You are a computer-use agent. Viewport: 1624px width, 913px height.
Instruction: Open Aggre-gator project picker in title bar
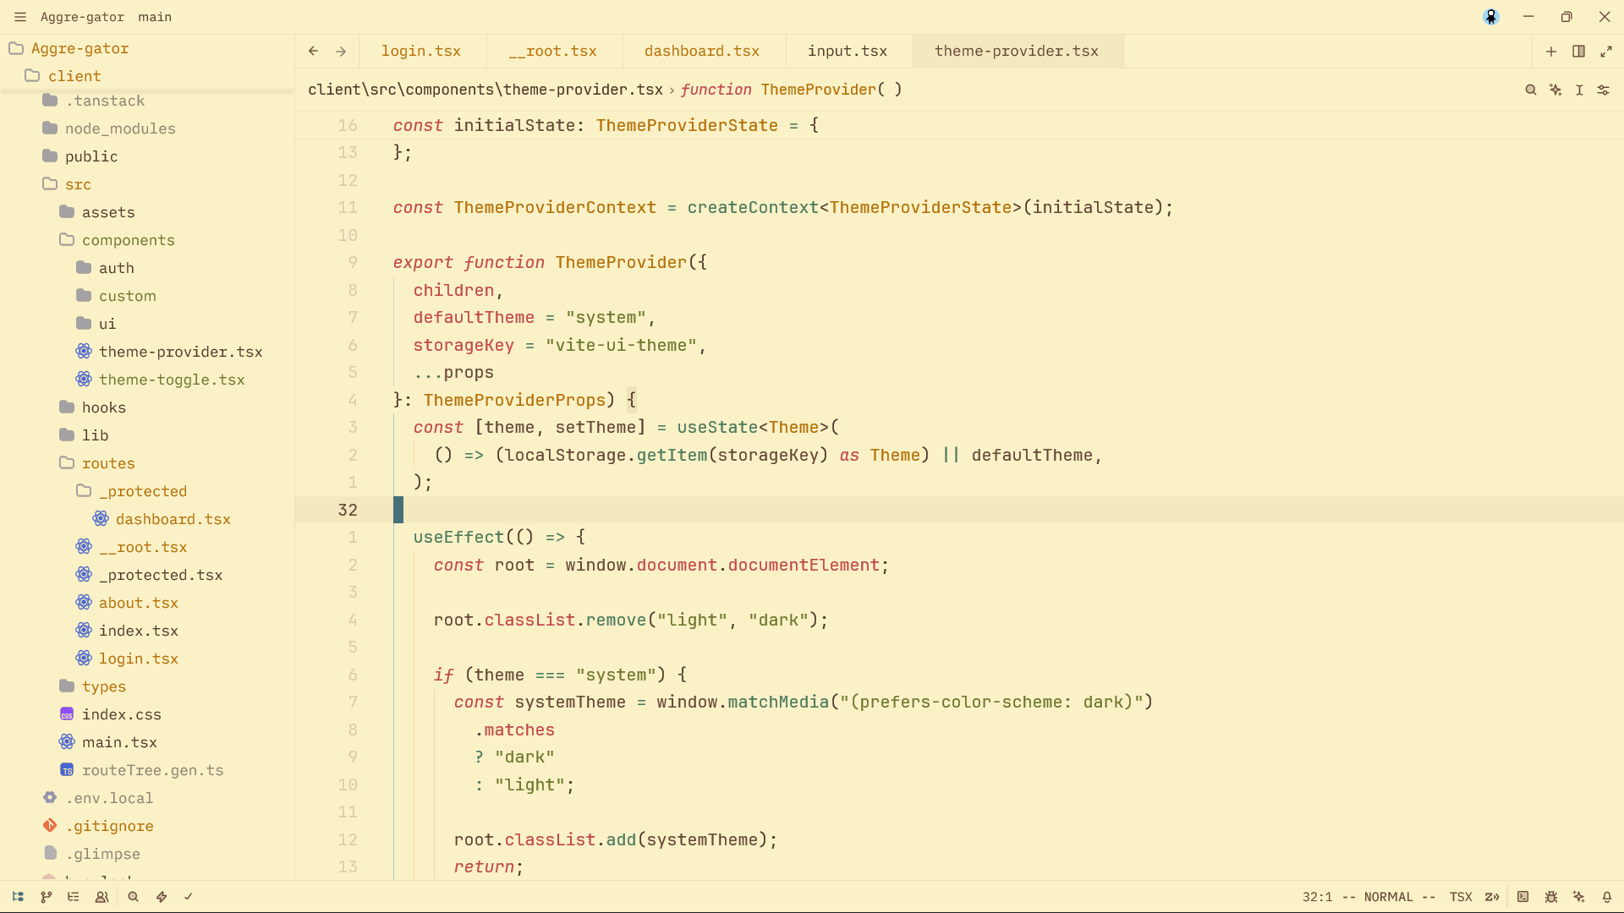click(82, 17)
